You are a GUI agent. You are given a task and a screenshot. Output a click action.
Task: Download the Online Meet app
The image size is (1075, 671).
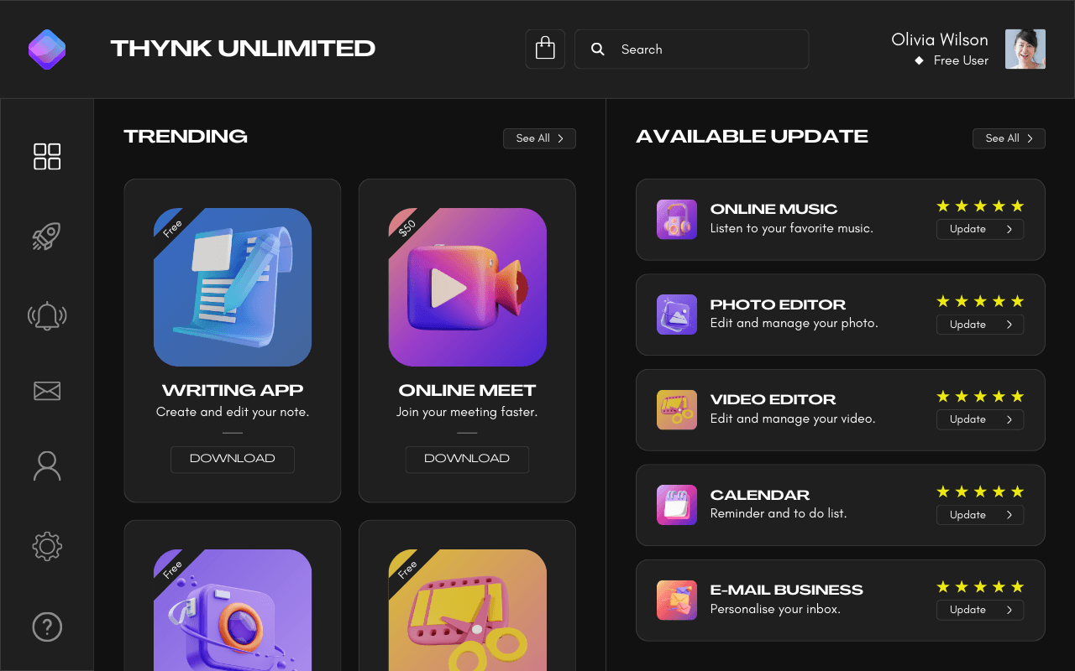pyautogui.click(x=467, y=459)
